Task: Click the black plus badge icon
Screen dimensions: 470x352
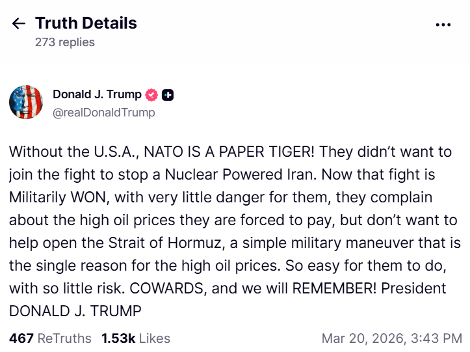Action: point(167,95)
